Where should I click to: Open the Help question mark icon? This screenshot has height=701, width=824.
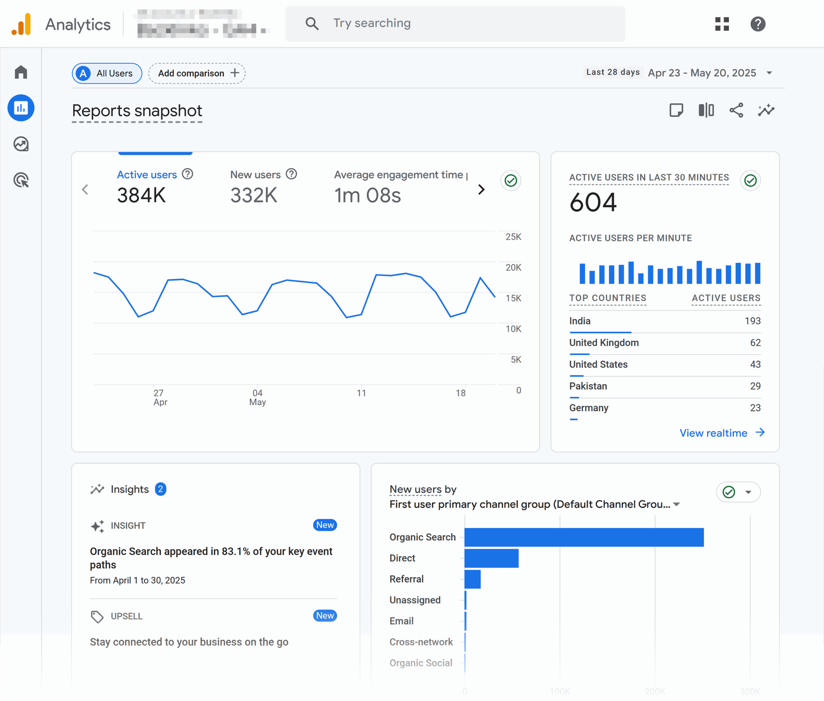758,24
